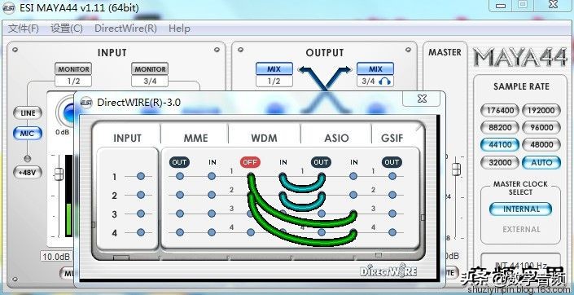Screen dimensions: 574x295
Task: Toggle MONITOR button for input 1/2
Action: 73,69
